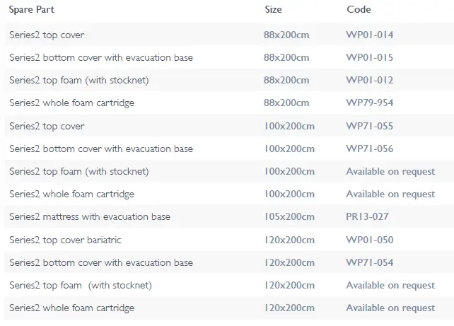Click the WP71-056 code cell
Screen dimensions: 454x326
point(369,149)
